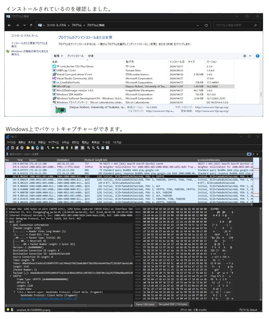
Task: Open capture options gear icon
Action: (x=22, y=148)
